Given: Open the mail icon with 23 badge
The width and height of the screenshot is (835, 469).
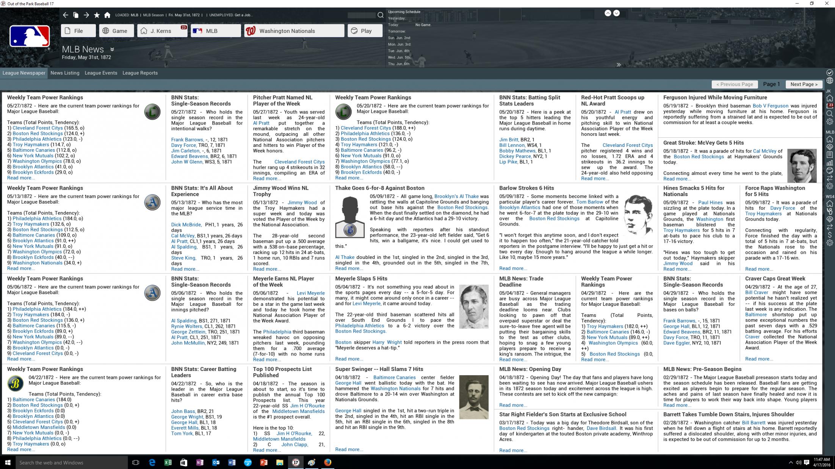Looking at the screenshot, I should pyautogui.click(x=830, y=106).
